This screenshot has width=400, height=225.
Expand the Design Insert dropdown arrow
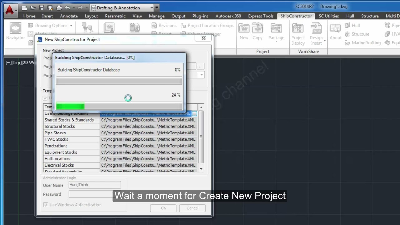(x=325, y=41)
